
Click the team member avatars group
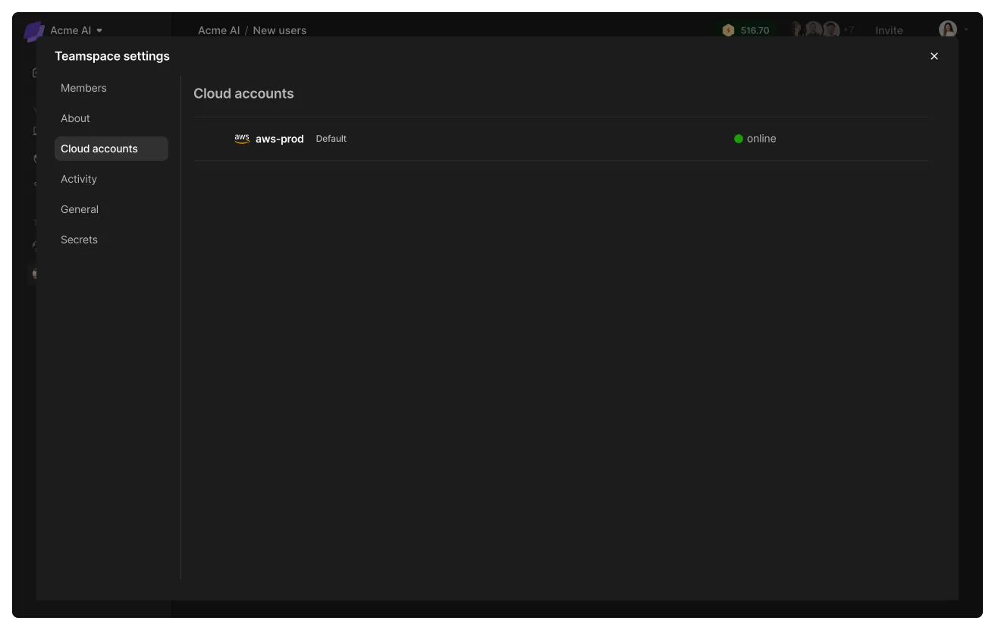point(821,30)
